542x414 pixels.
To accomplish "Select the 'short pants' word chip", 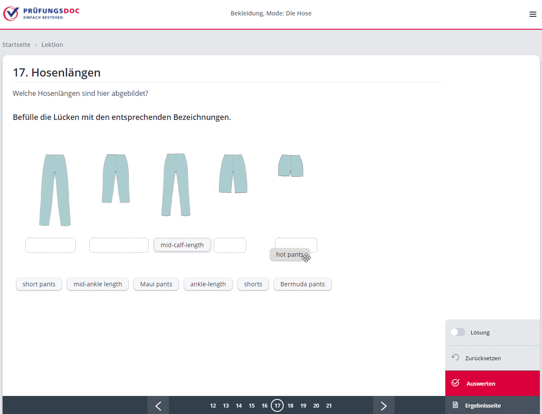I will point(39,284).
